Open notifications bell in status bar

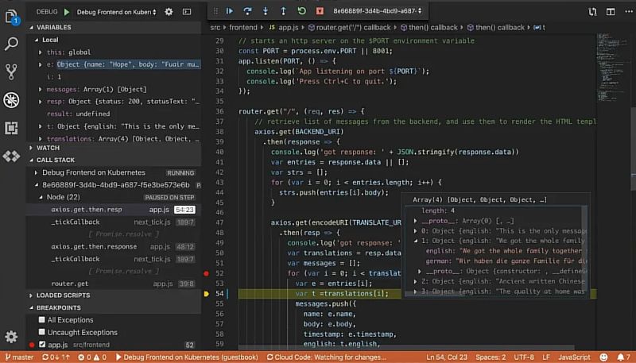[x=623, y=357]
